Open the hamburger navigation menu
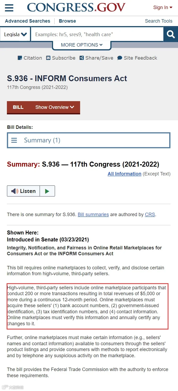This screenshot has width=178, height=391. [x=9, y=8]
